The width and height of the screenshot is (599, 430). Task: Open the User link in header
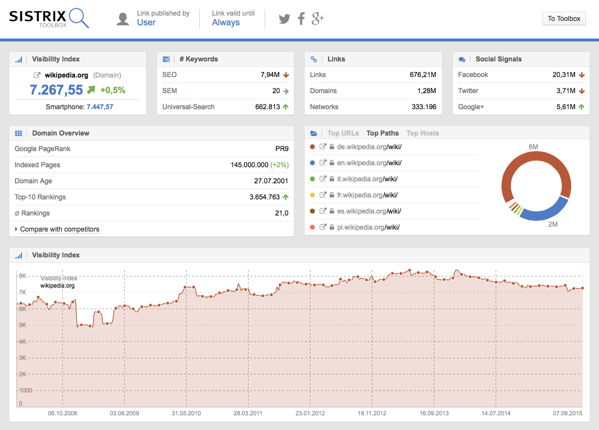(146, 22)
